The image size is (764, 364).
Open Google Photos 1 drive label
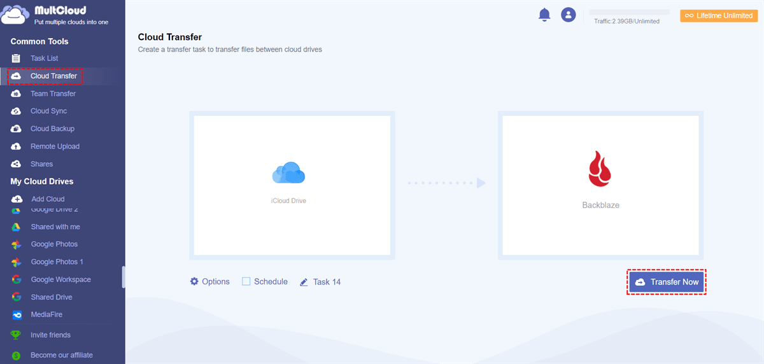(x=57, y=262)
